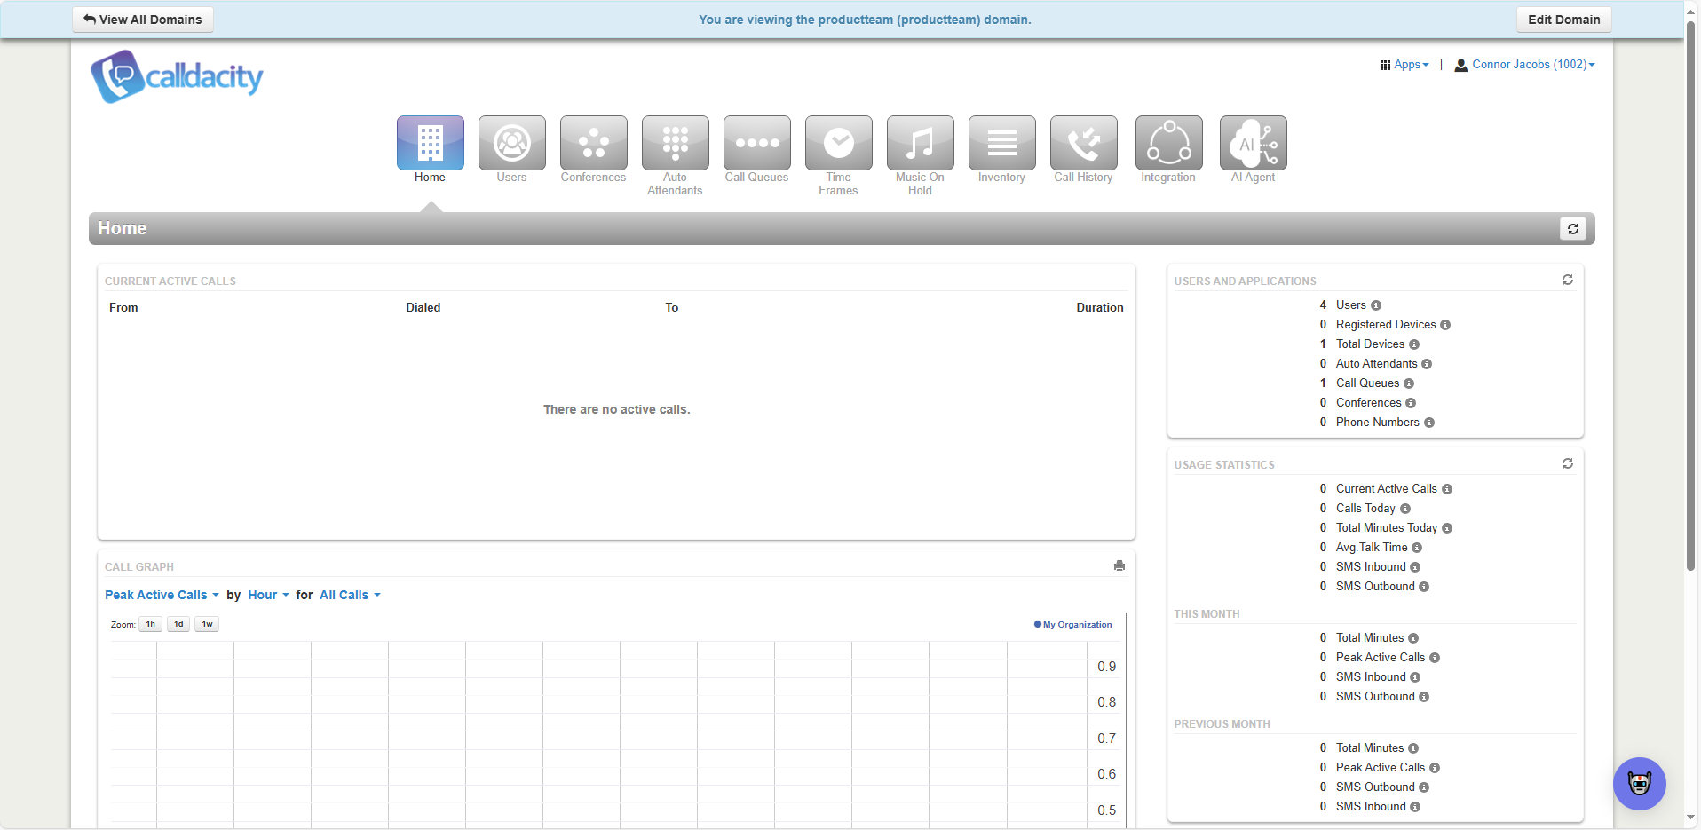1701x830 pixels.
Task: Open the AI Agent icon
Action: coord(1253,144)
